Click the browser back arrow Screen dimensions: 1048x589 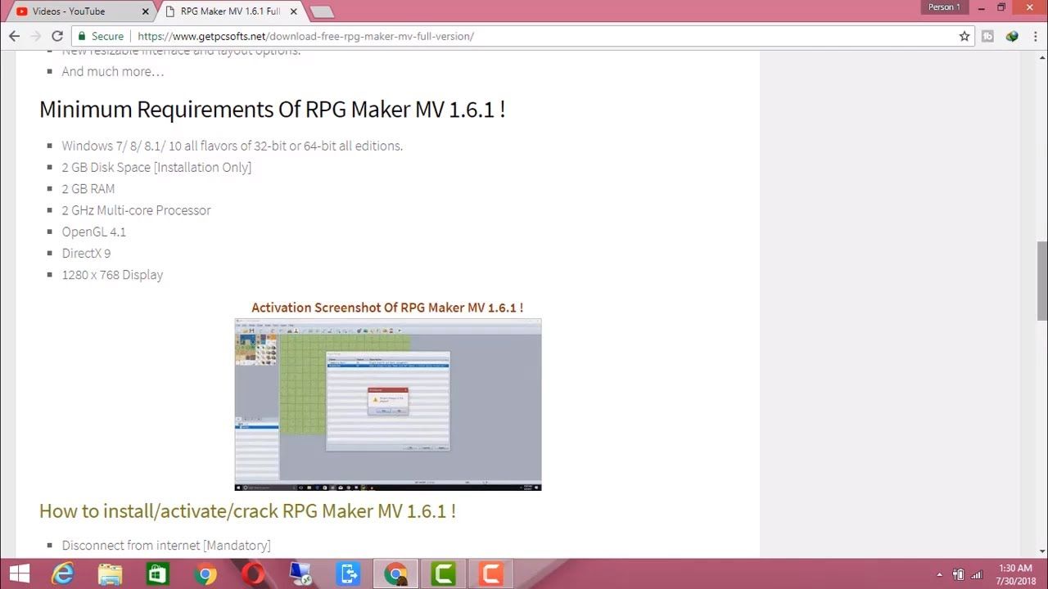(14, 36)
